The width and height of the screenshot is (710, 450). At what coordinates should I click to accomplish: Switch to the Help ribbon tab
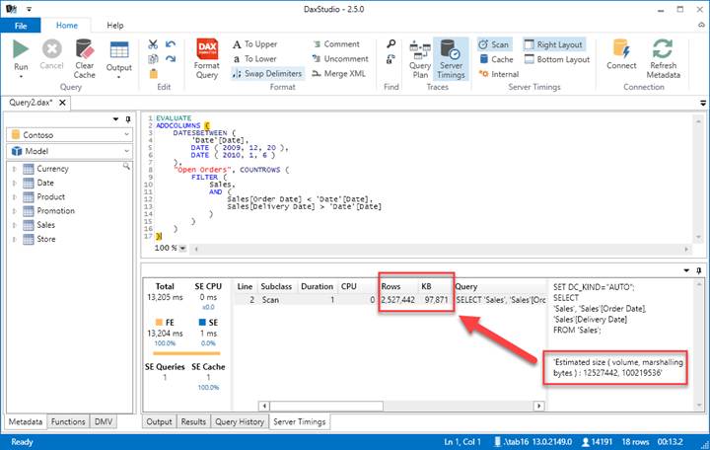click(115, 26)
